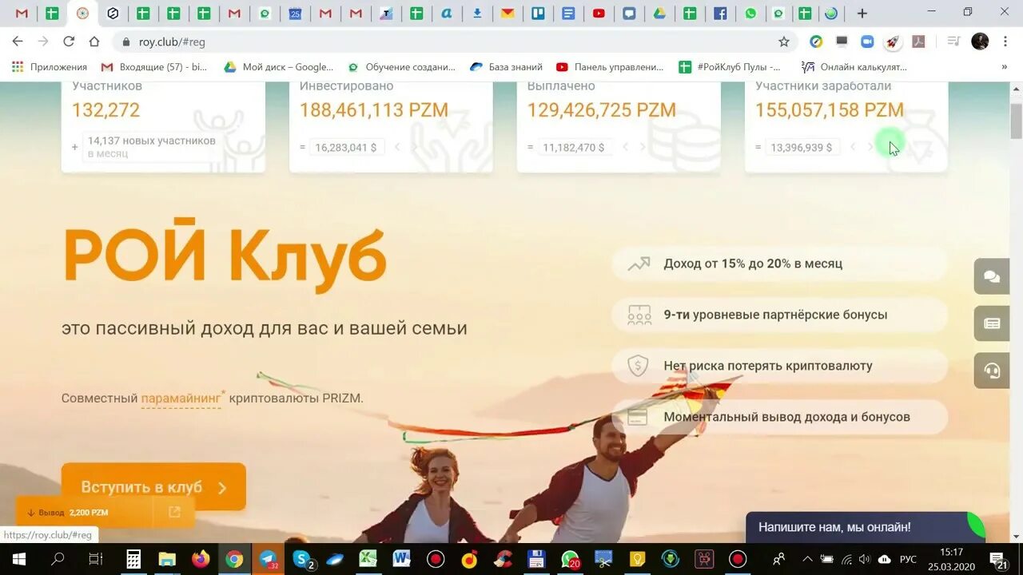
Task: Open the Обучение создан... bookmark
Action: click(x=401, y=67)
